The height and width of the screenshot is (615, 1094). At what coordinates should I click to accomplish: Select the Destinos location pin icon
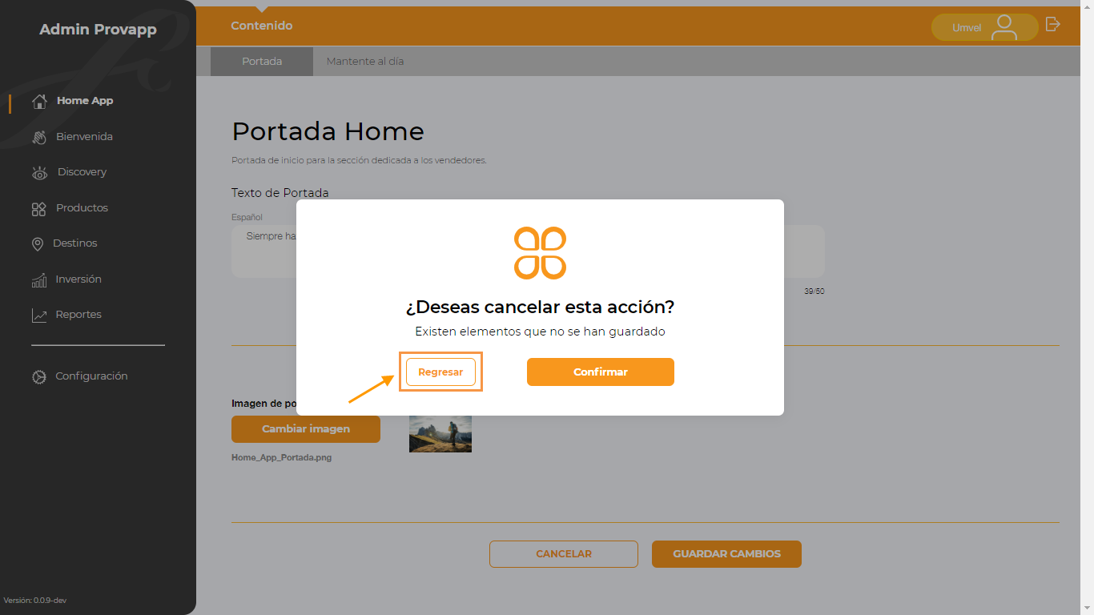[38, 244]
